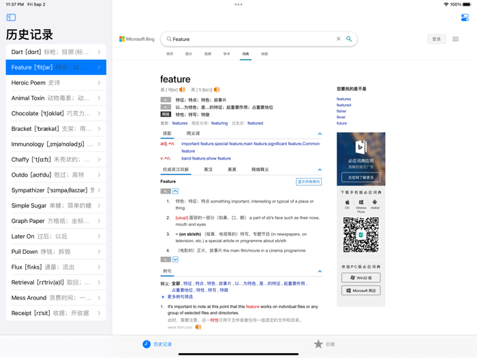Screen dimensions: 477x358
Task: Open the suggested word 'fisher' link
Action: point(341,111)
